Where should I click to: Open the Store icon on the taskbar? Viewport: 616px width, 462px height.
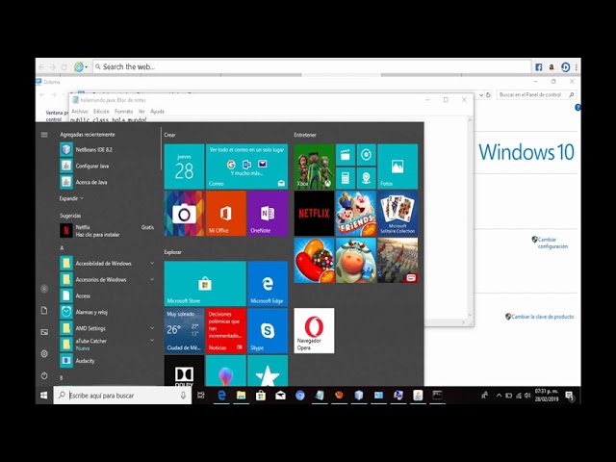point(261,396)
